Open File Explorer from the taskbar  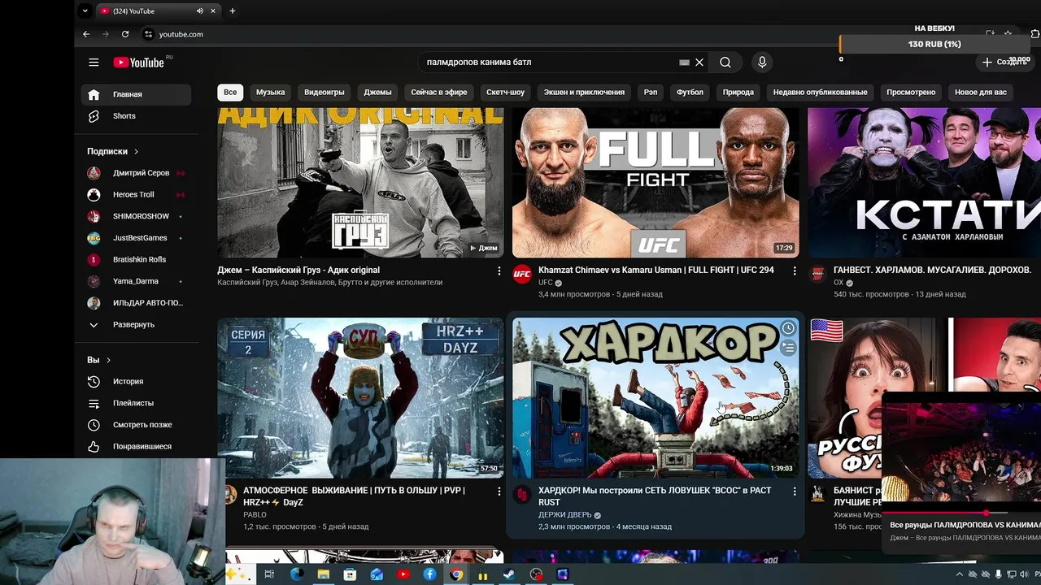[324, 574]
